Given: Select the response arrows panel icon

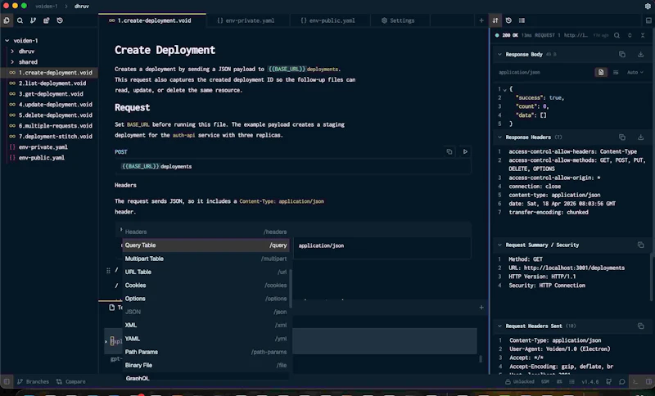Looking at the screenshot, I should click(x=495, y=20).
